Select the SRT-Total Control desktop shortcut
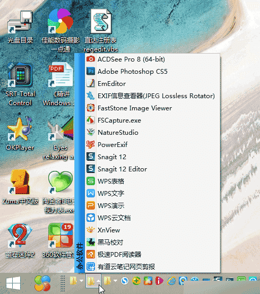Image resolution: width=260 pixels, height=294 pixels. [20, 84]
